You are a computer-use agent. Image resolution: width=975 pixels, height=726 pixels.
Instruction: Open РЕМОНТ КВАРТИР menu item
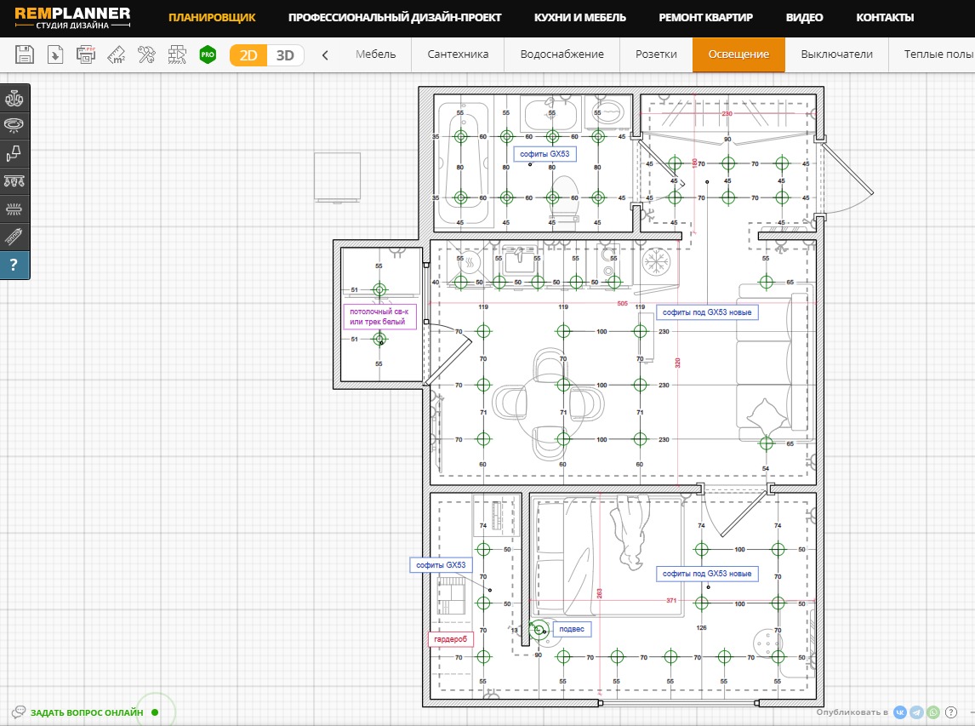(706, 17)
